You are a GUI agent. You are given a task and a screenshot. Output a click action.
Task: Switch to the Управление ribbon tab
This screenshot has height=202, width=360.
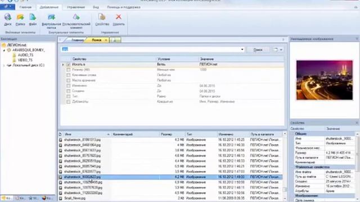pos(76,7)
